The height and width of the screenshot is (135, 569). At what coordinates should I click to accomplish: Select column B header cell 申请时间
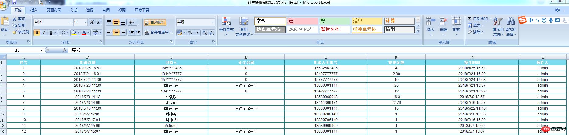click(x=87, y=62)
